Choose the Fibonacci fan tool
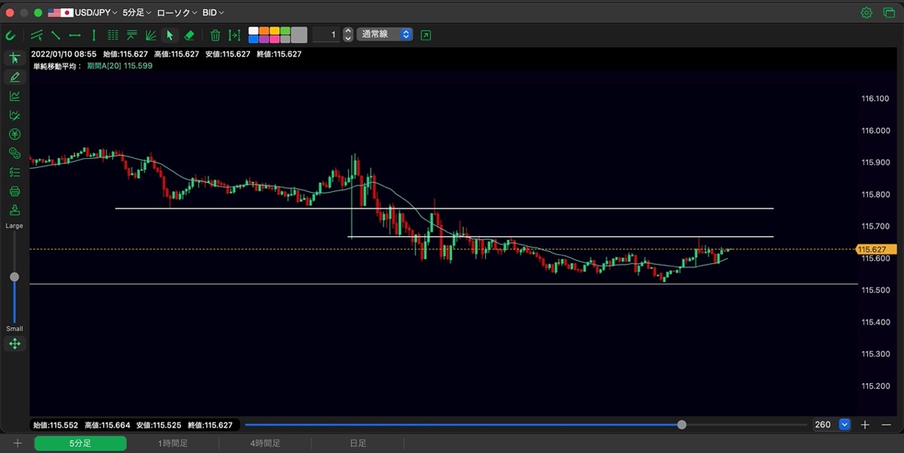This screenshot has height=453, width=904. click(x=151, y=35)
